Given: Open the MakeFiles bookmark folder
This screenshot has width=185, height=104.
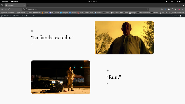Looking at the screenshot, I should click(x=21, y=13).
